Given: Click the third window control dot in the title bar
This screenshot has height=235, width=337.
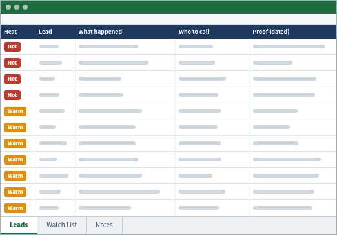Looking at the screenshot, I should (x=25, y=7).
